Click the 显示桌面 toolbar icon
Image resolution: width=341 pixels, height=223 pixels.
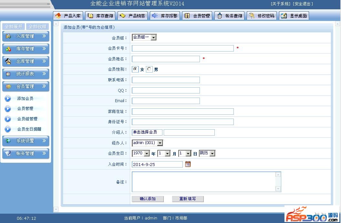(284, 15)
